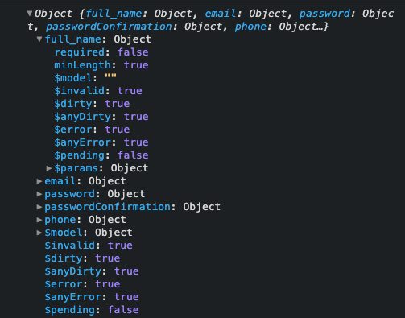
Task: Expand the phone object arrow
Action: tap(39, 220)
